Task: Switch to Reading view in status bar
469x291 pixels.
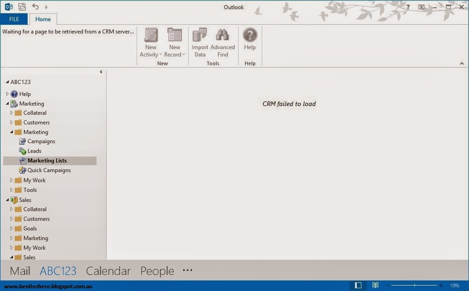Action: pyautogui.click(x=375, y=285)
